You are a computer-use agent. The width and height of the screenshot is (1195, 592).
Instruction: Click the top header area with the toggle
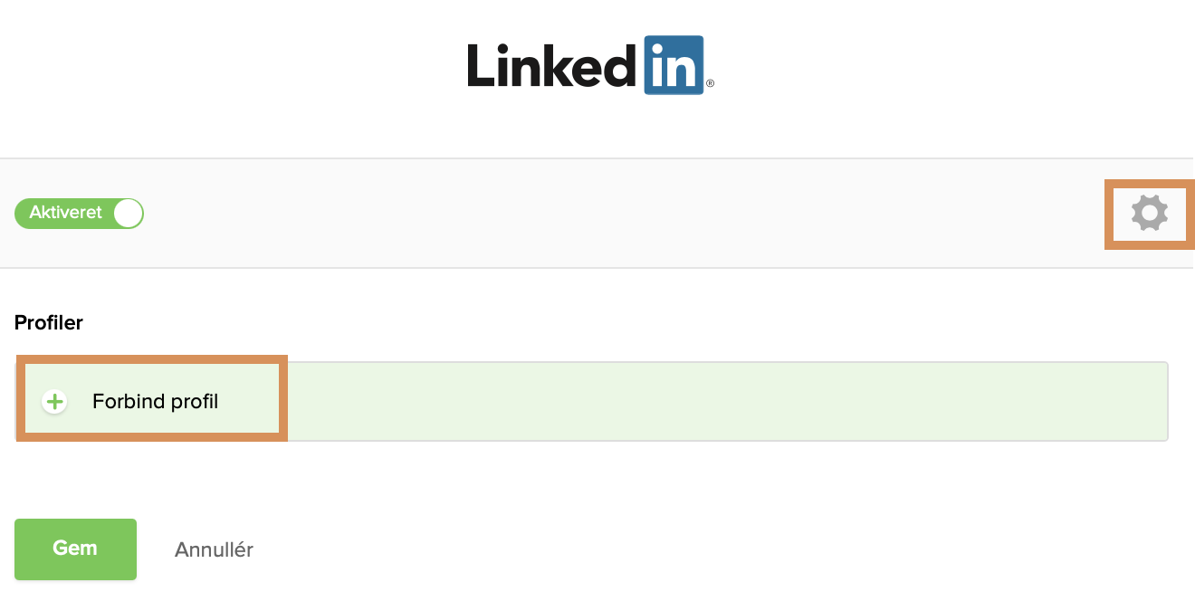click(x=597, y=213)
